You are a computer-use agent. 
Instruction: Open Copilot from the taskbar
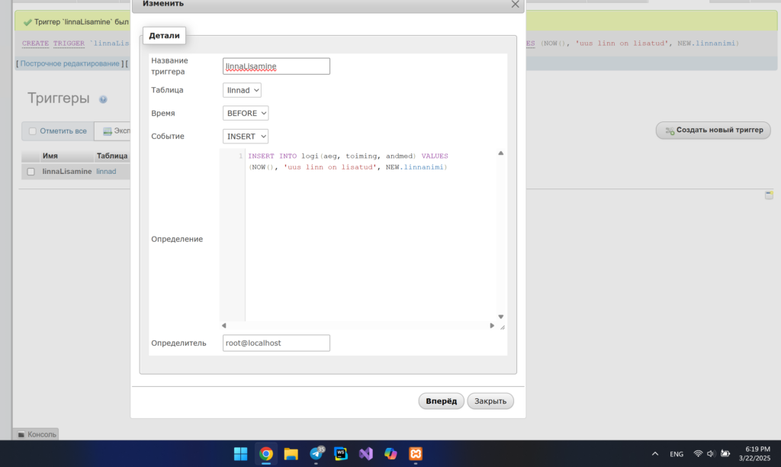(391, 453)
